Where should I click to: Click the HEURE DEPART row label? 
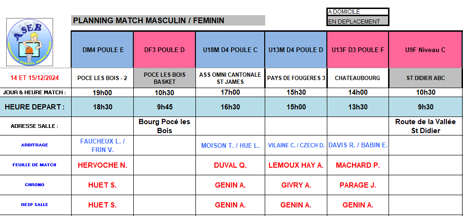36,107
